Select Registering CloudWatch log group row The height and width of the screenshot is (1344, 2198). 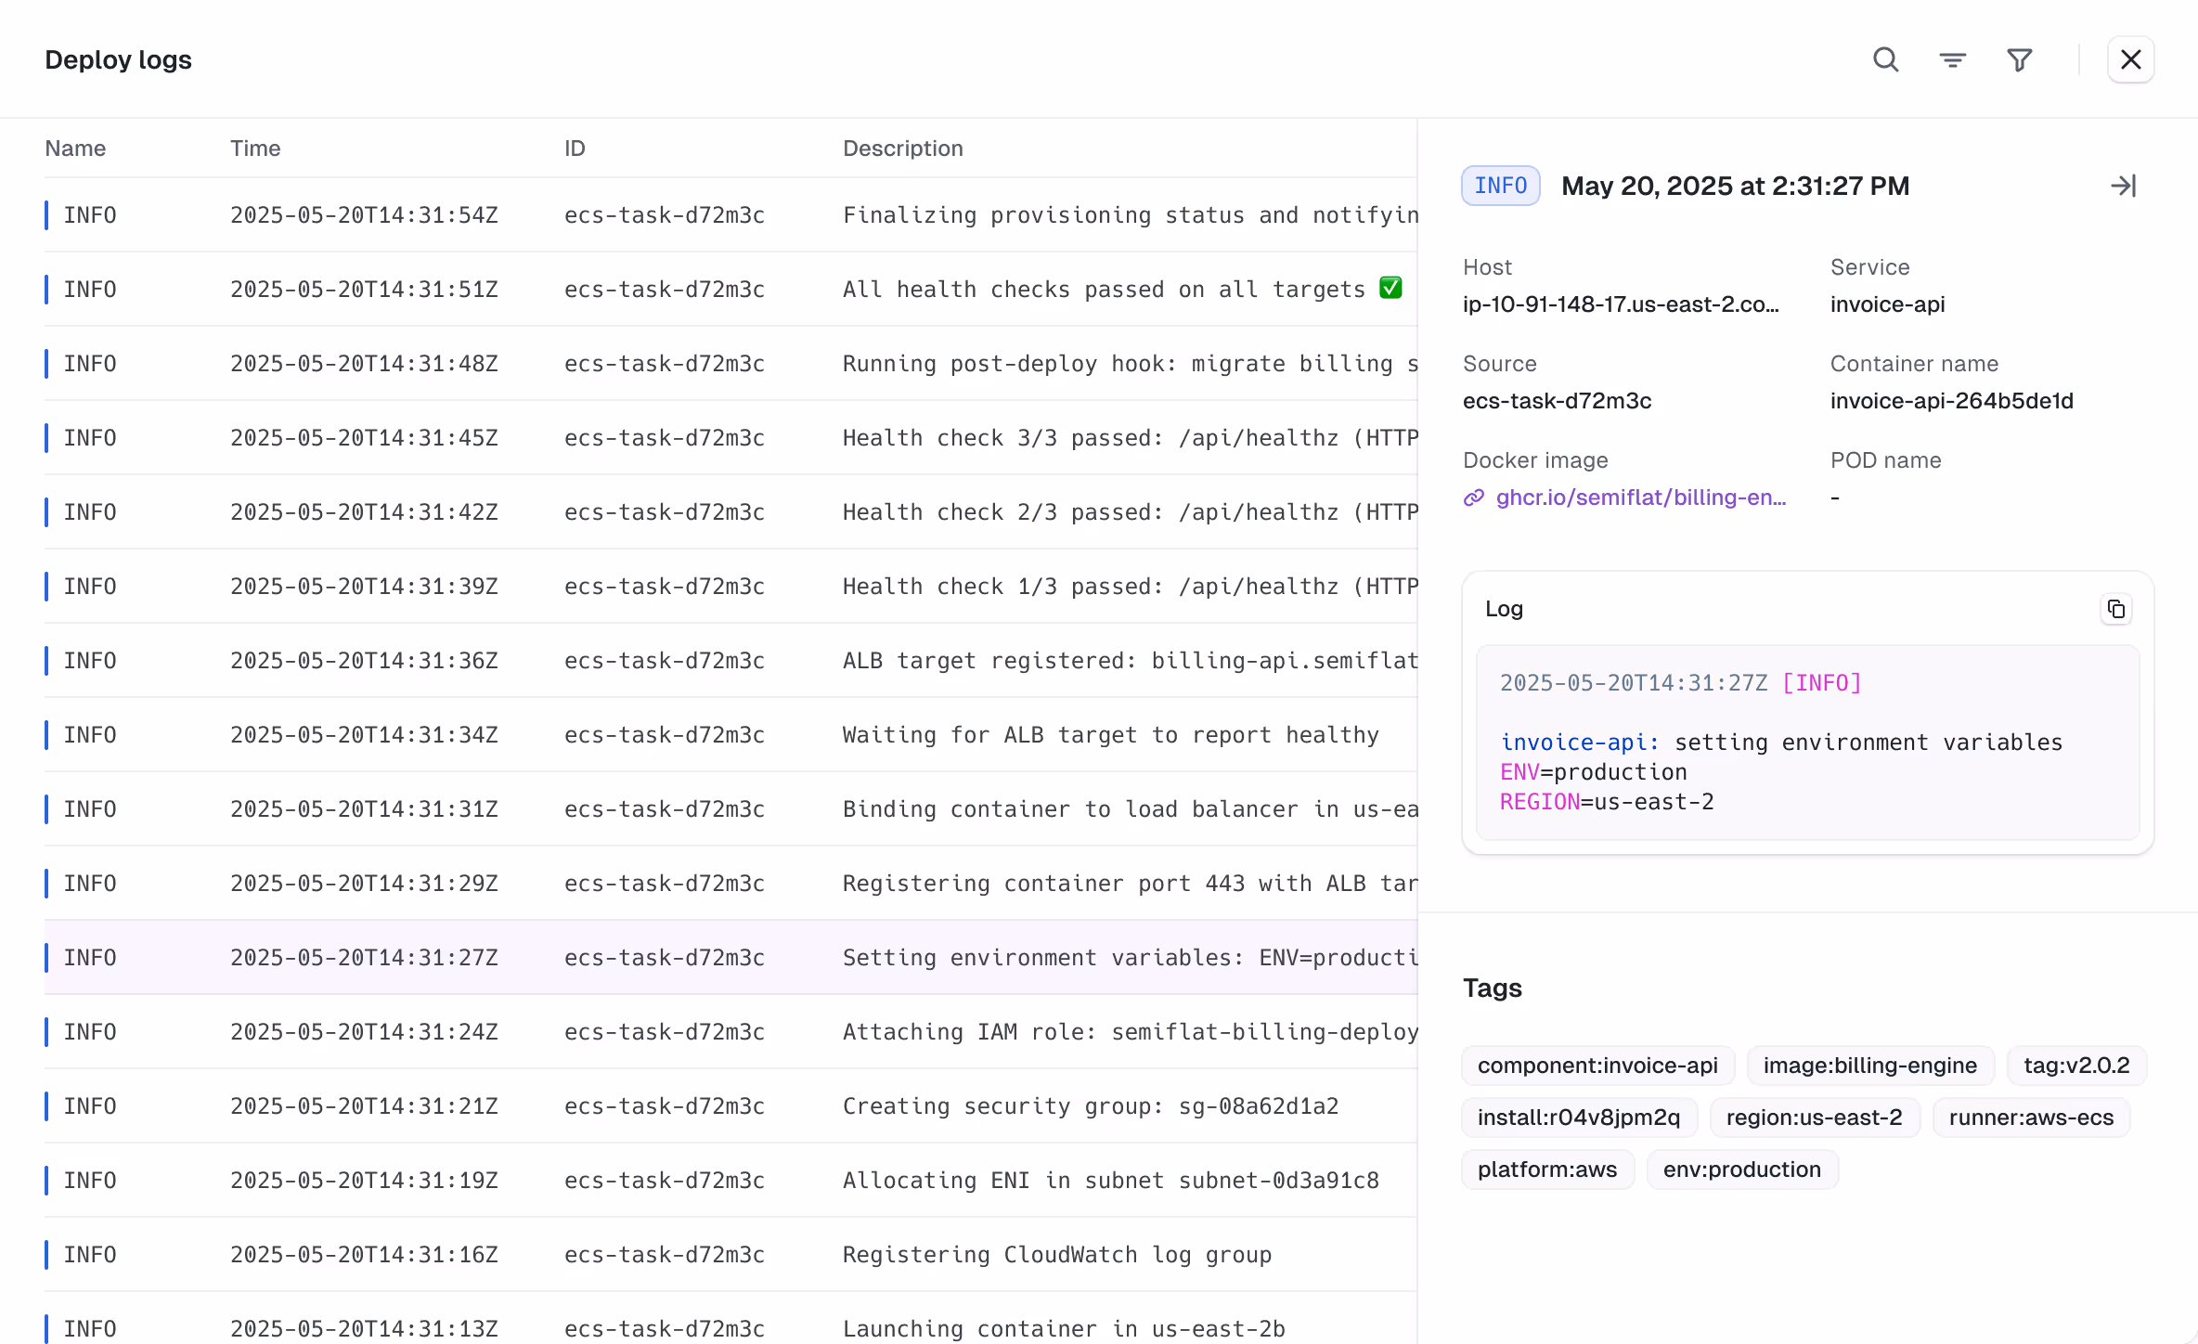731,1255
